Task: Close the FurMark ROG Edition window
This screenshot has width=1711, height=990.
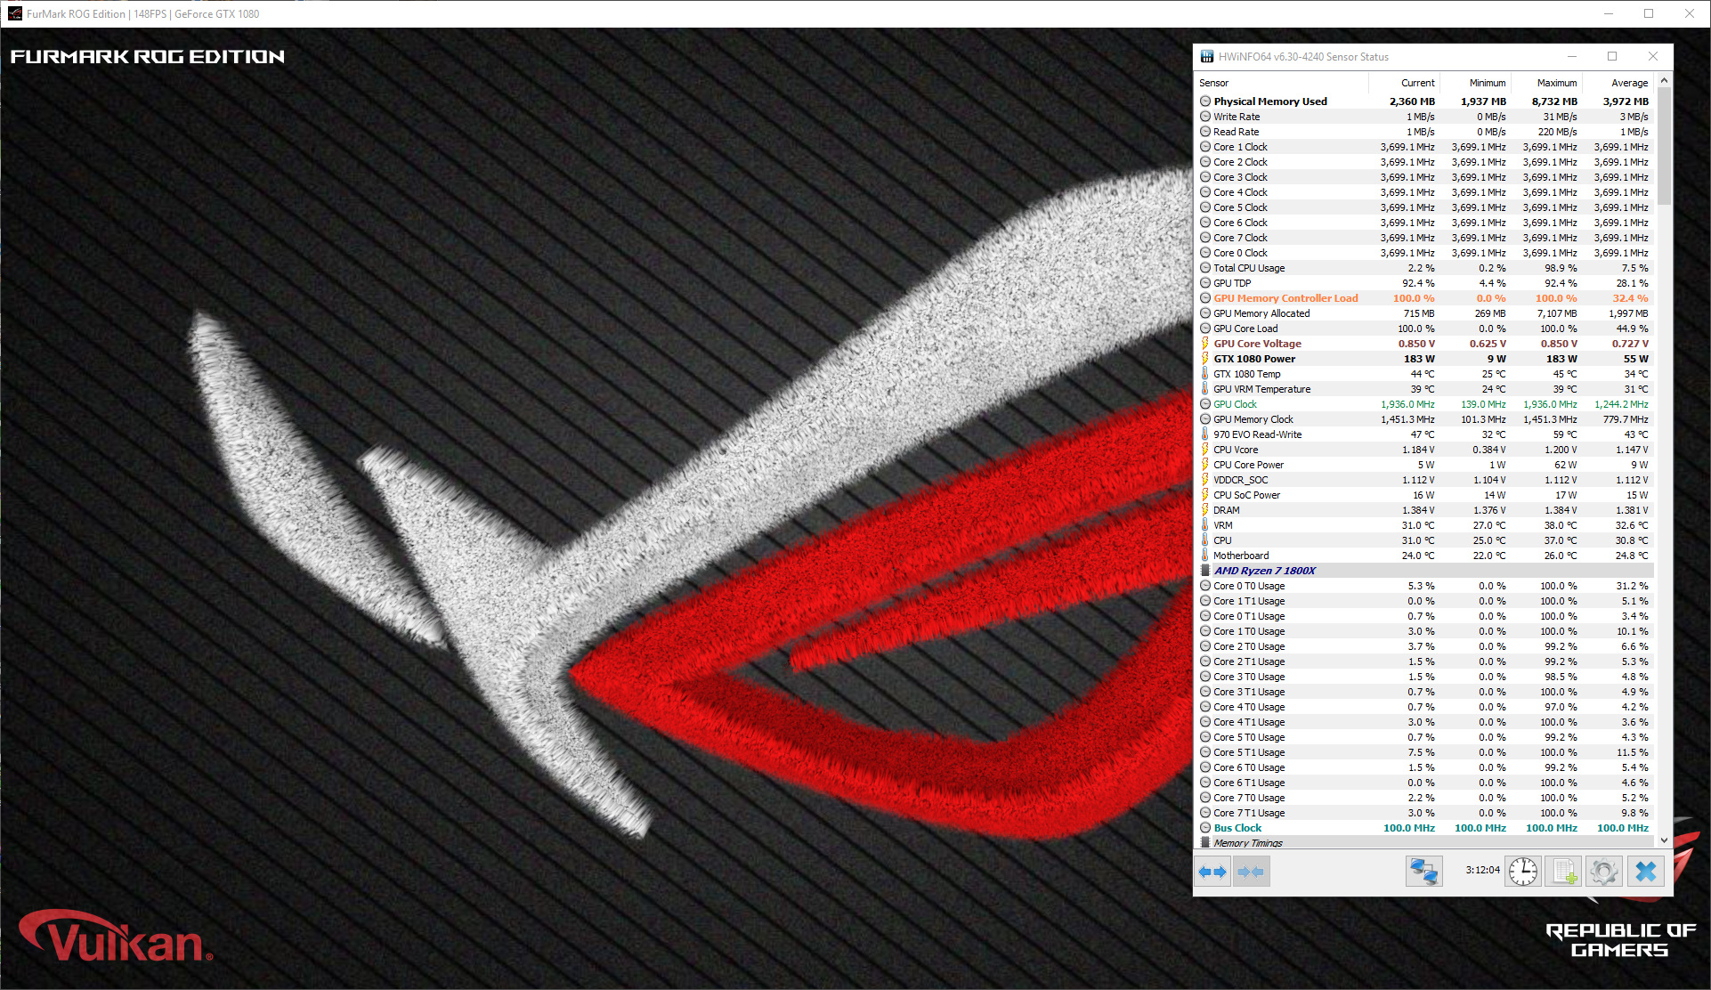Action: tap(1690, 13)
